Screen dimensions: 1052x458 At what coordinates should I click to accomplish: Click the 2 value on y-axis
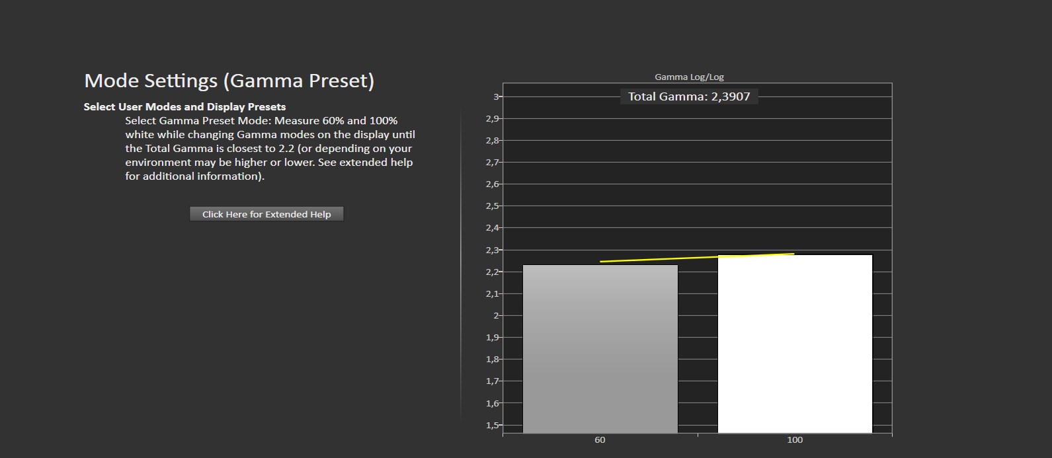click(x=496, y=315)
